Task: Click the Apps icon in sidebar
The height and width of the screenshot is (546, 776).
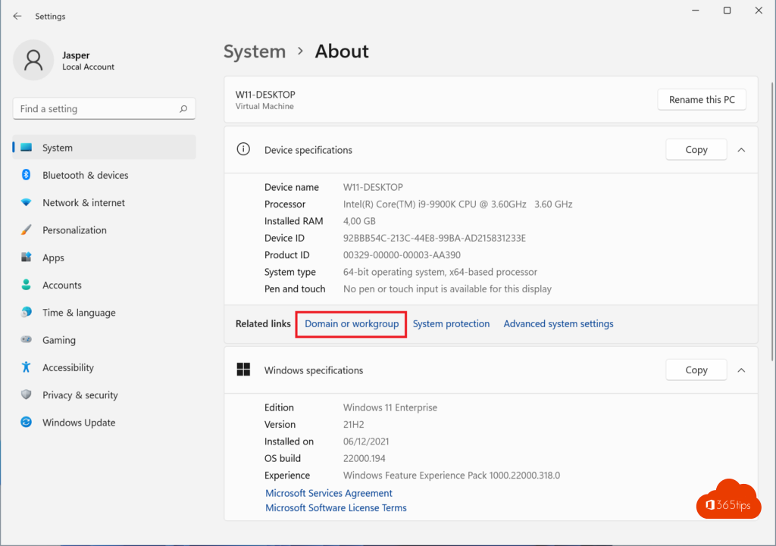Action: point(27,257)
